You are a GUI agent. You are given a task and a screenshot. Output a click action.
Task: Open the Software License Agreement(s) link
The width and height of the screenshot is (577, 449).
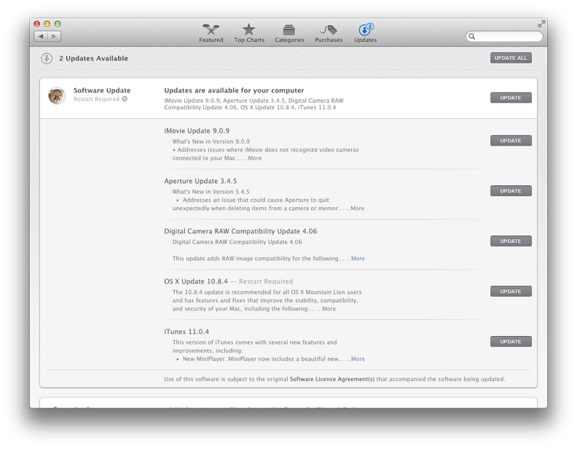[x=332, y=379]
